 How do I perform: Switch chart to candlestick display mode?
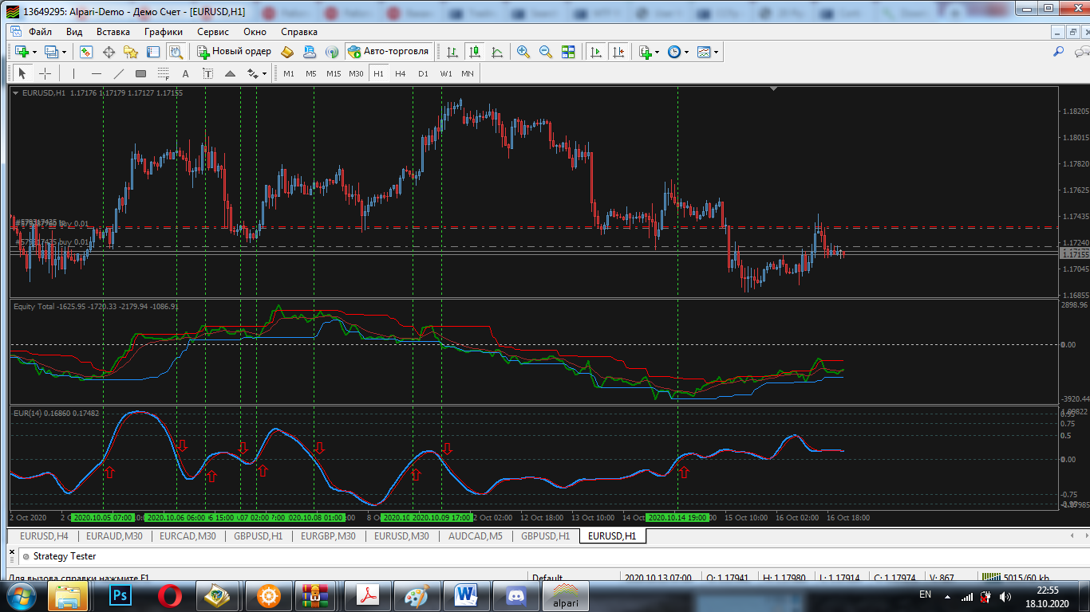click(x=475, y=52)
